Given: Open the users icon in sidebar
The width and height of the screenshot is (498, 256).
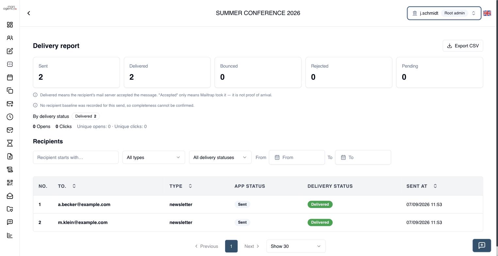Looking at the screenshot, I should pyautogui.click(x=10, y=38).
